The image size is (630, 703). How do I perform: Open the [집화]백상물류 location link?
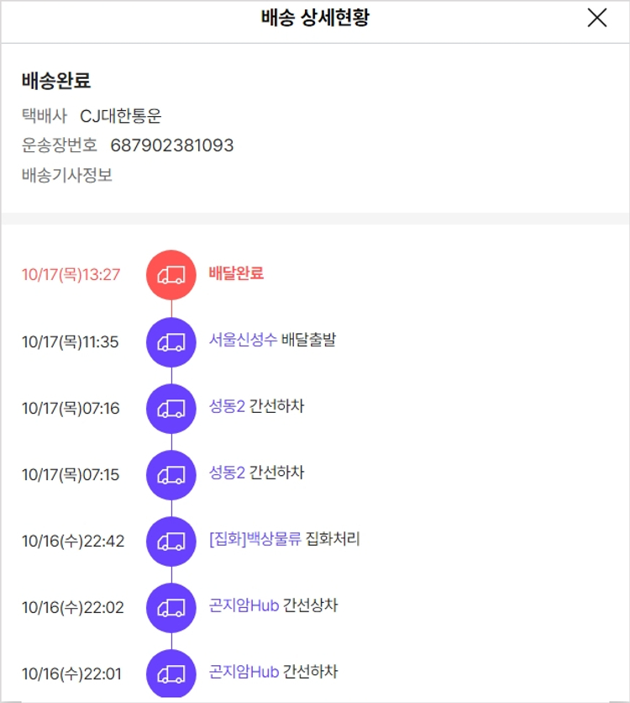[255, 539]
